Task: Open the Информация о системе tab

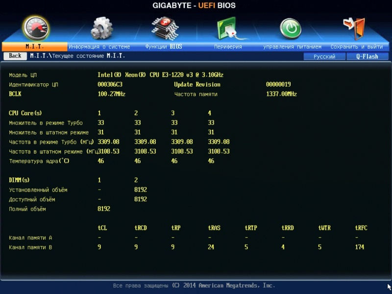Action: point(99,47)
